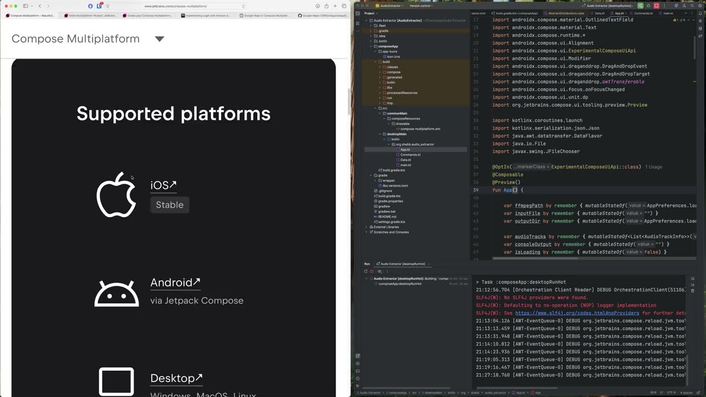706x397 pixels.
Task: Click the IDE search everywhere icon
Action: 692,6
